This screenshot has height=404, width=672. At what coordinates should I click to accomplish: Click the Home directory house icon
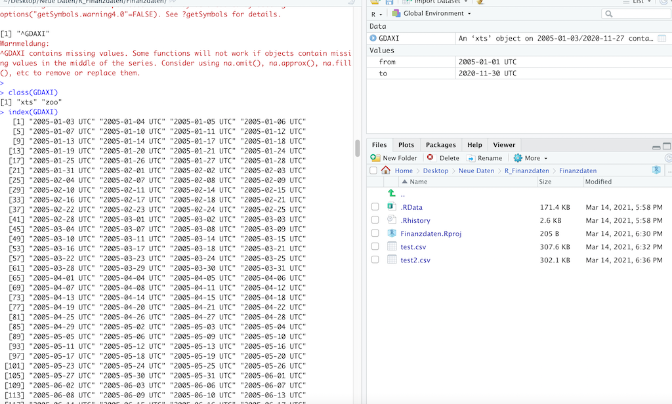pos(386,171)
